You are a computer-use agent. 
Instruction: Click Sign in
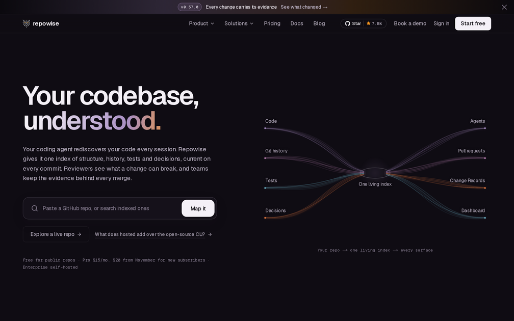pos(441,23)
